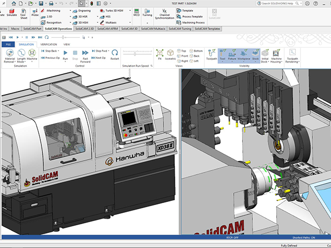Expand Step Back dropdown arrow
Viewport: 331px width, 248px height.
coord(58,51)
